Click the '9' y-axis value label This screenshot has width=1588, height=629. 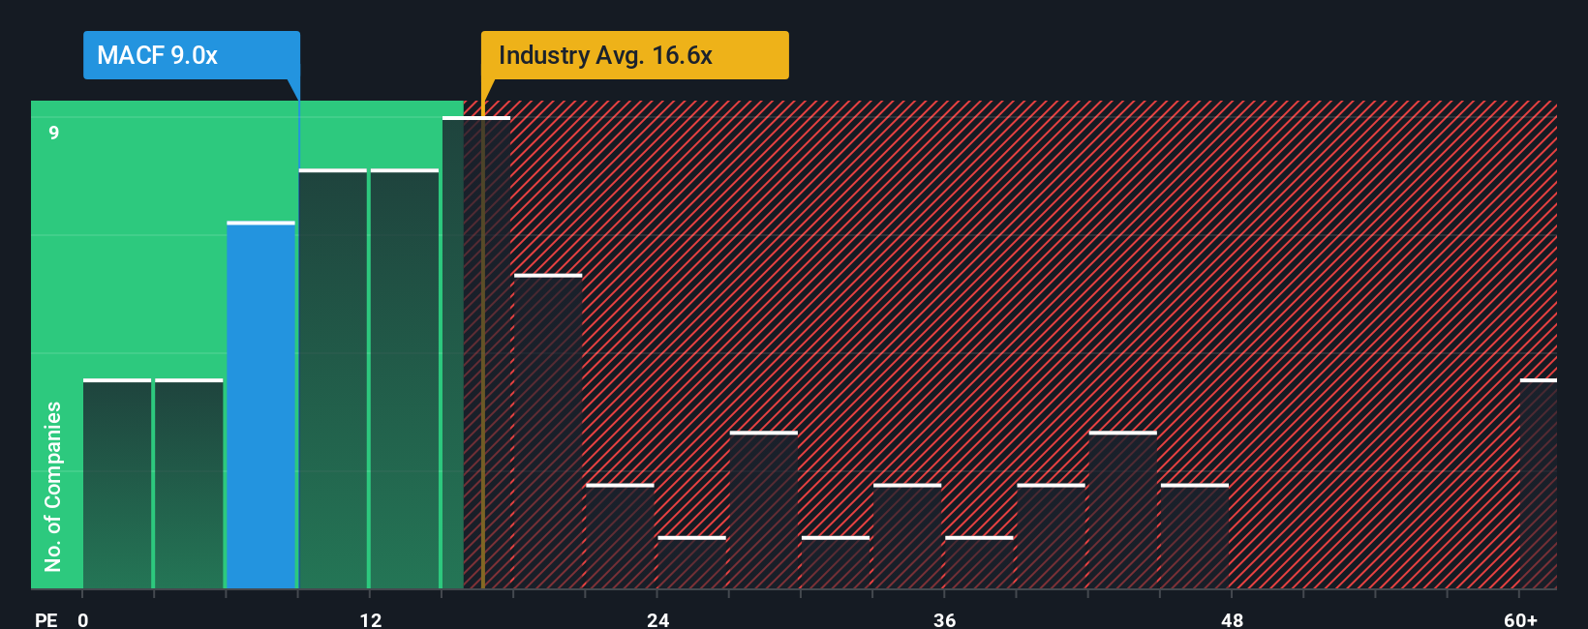54,133
